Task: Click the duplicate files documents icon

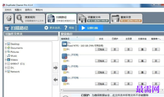Action: (x=82, y=18)
